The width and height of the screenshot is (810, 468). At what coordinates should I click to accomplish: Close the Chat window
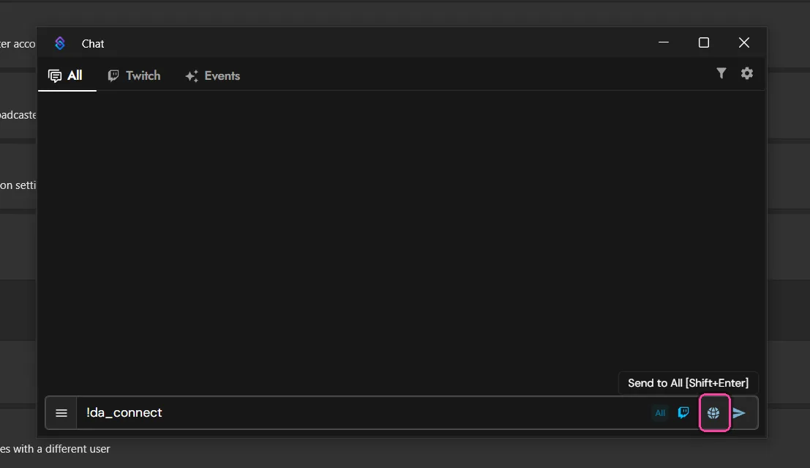pyautogui.click(x=744, y=42)
